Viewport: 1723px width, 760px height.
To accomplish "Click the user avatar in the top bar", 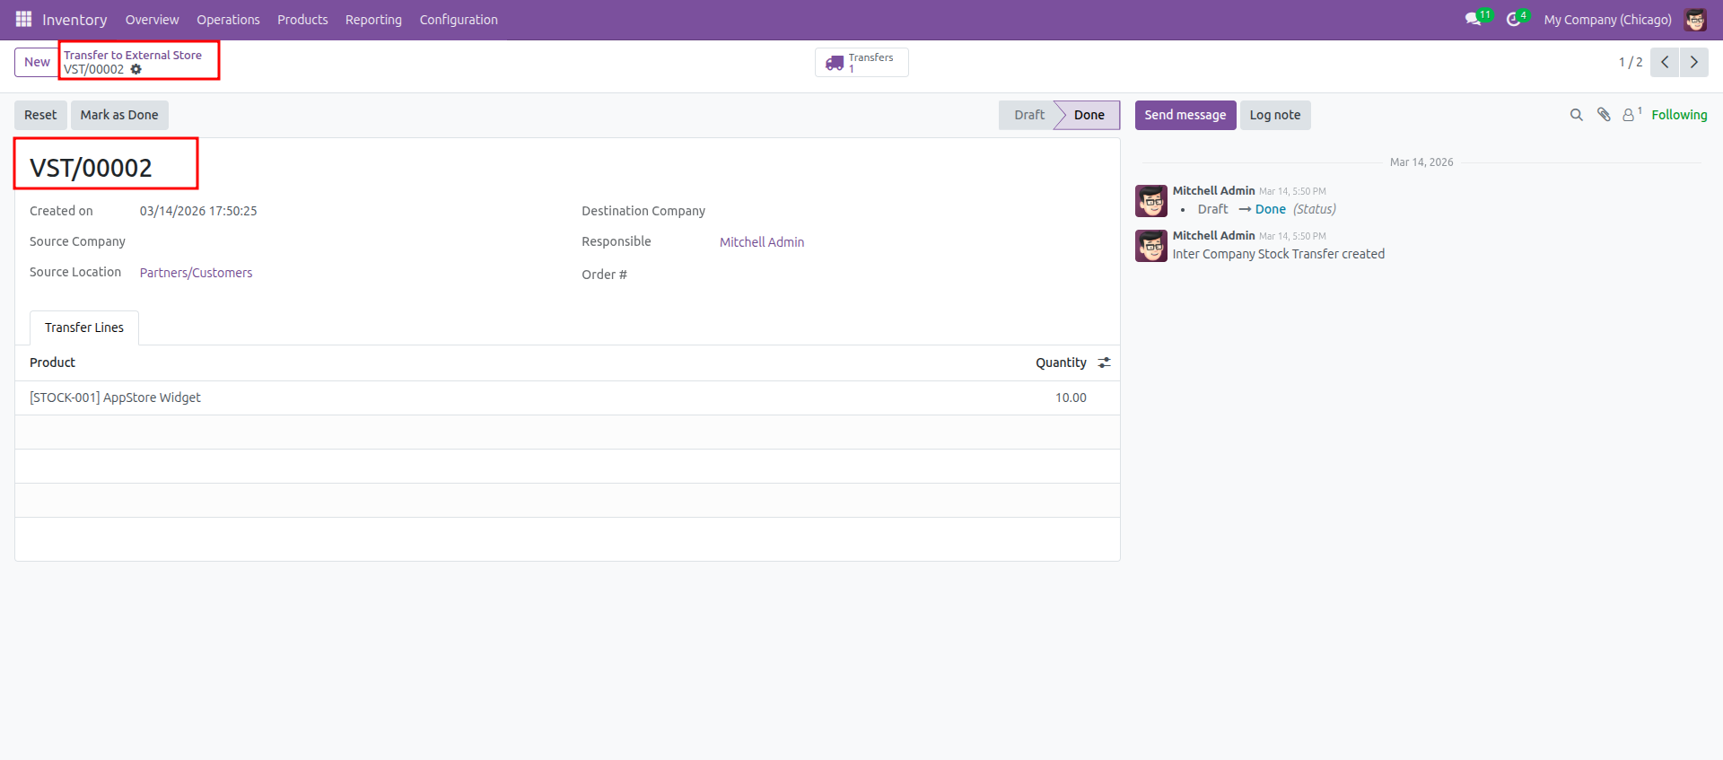I will click(1695, 19).
